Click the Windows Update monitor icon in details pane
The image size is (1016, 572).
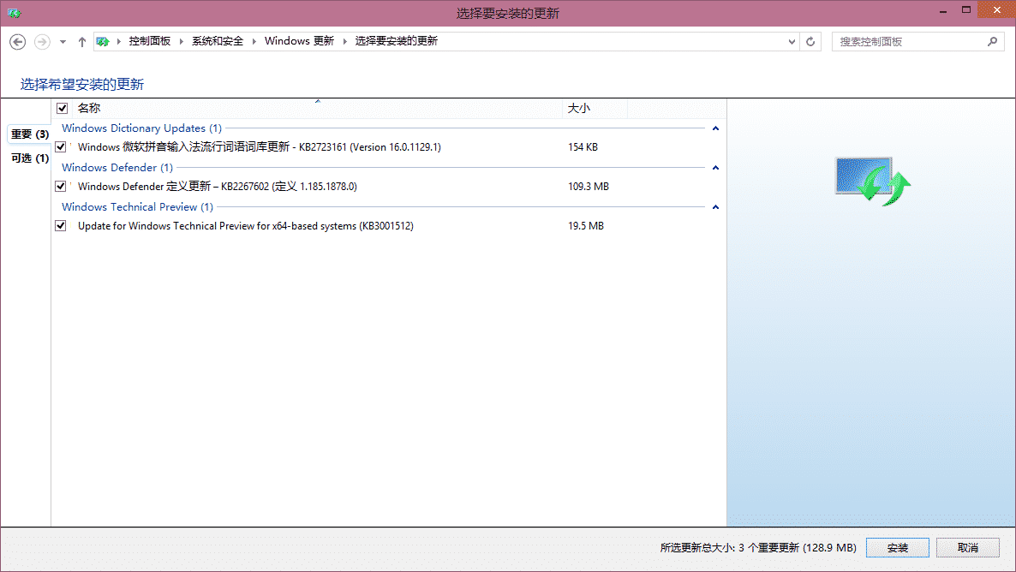click(873, 182)
